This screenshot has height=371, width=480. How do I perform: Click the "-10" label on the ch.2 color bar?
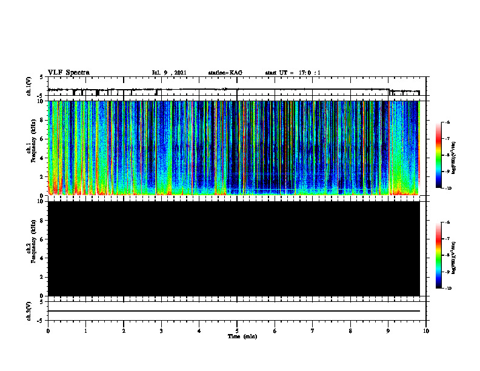448,289
